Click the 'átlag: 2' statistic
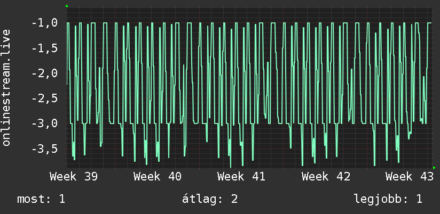Image resolution: width=440 pixels, height=214 pixels. [x=210, y=199]
